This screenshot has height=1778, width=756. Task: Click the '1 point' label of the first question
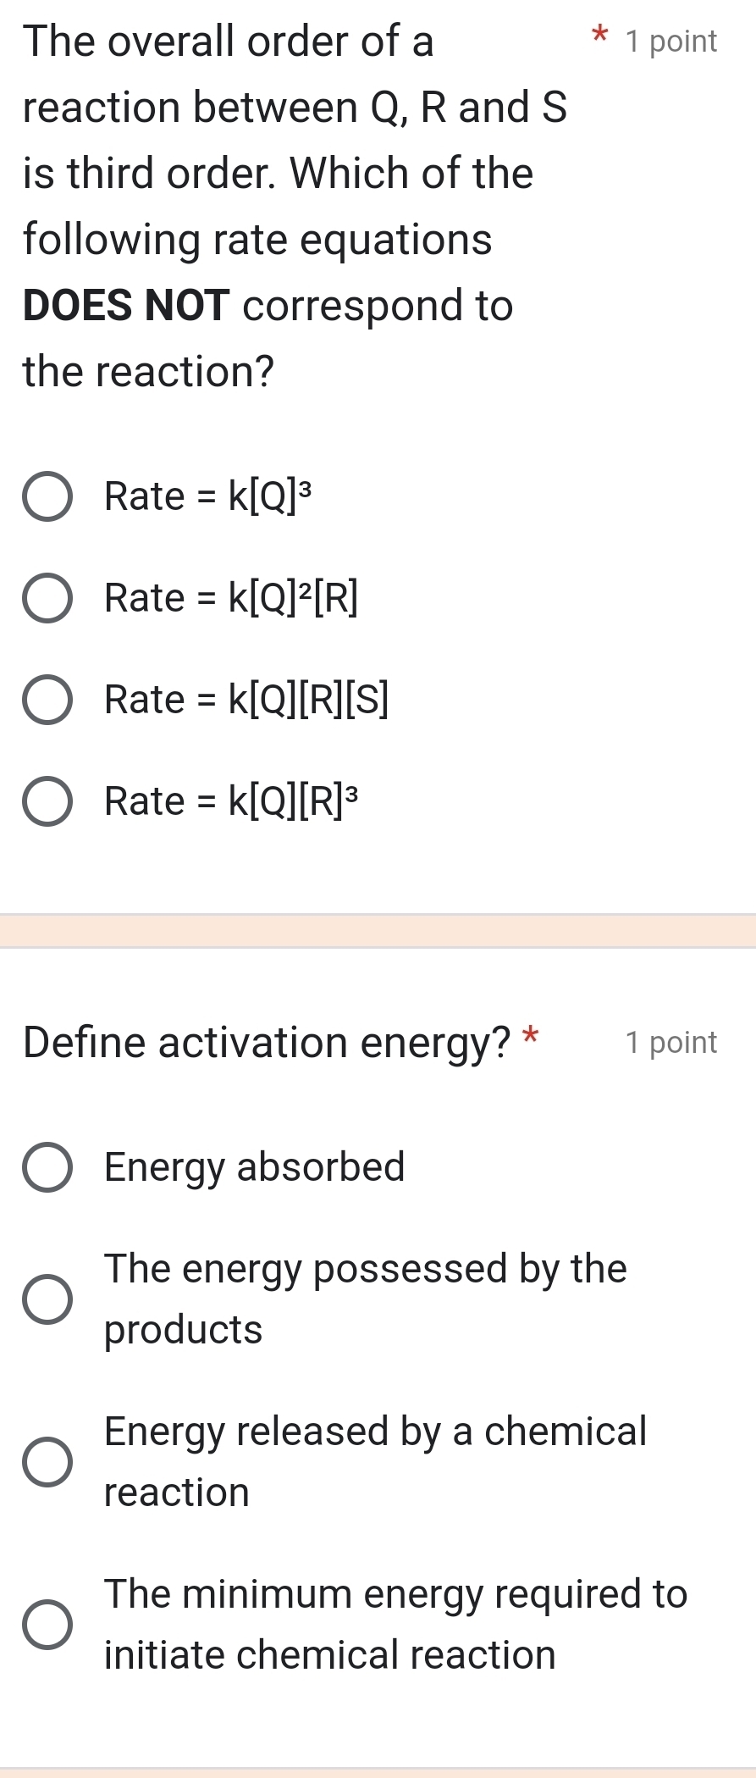670,41
